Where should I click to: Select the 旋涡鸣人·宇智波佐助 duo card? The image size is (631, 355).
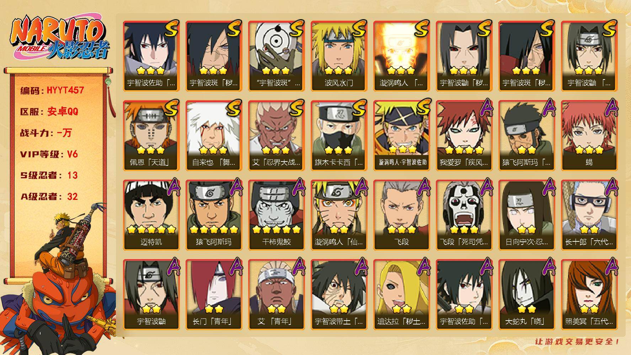[401, 136]
